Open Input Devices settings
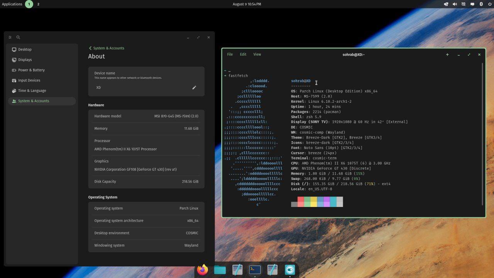This screenshot has height=278, width=494. pyautogui.click(x=42, y=80)
